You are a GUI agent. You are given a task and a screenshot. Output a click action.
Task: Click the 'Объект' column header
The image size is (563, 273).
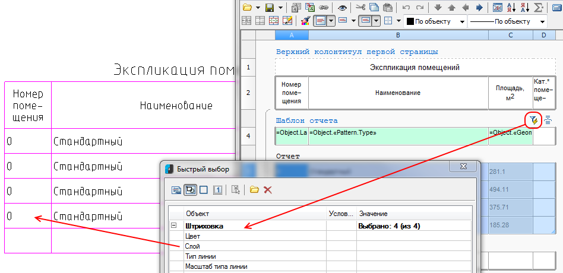[255, 214]
